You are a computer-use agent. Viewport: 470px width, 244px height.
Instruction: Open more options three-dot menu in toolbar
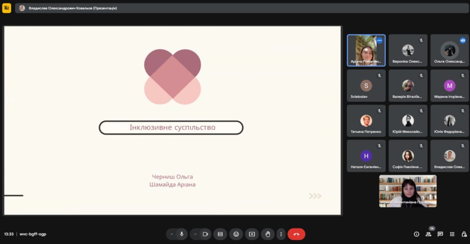281,234
